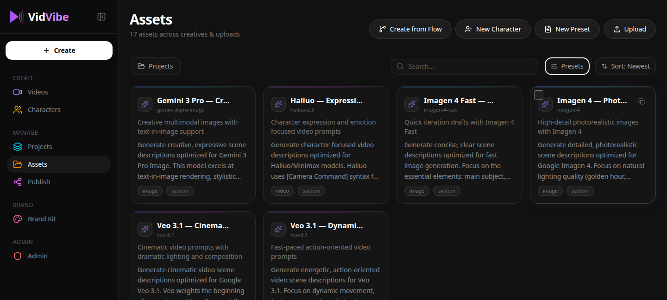Click the system tag on Imagen 4 Fast card
Viewport: 667px width, 300px height.
click(x=447, y=191)
